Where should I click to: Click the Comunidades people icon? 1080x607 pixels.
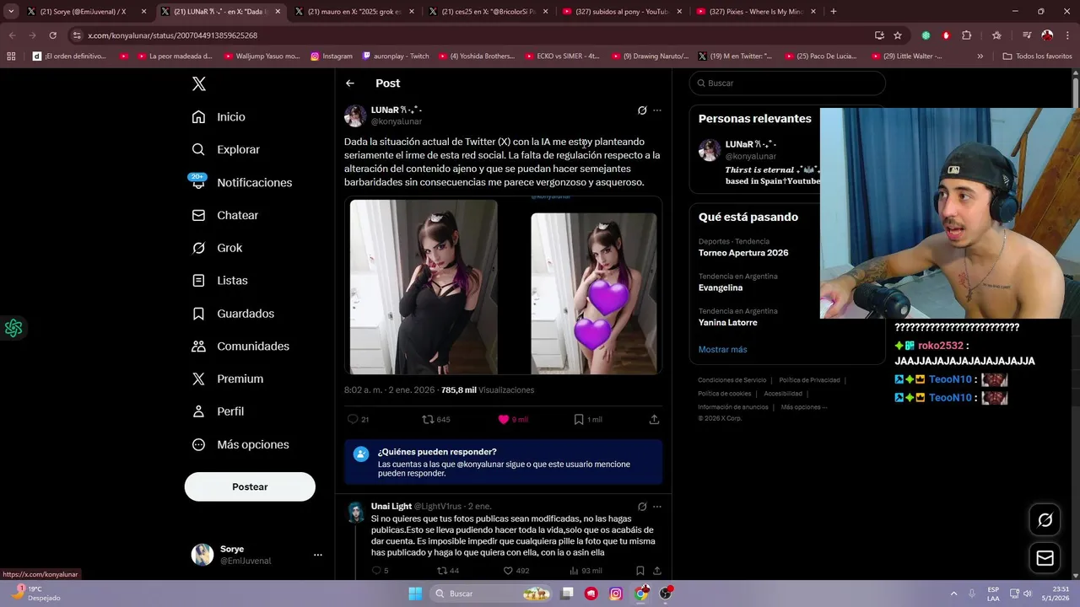pyautogui.click(x=198, y=346)
